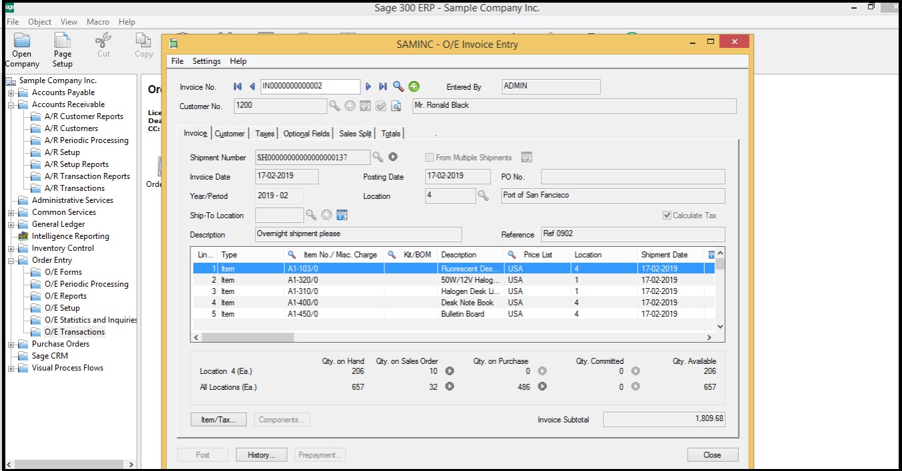Click the Close button in Invoice Entry
This screenshot has width=902, height=471.
click(x=712, y=455)
